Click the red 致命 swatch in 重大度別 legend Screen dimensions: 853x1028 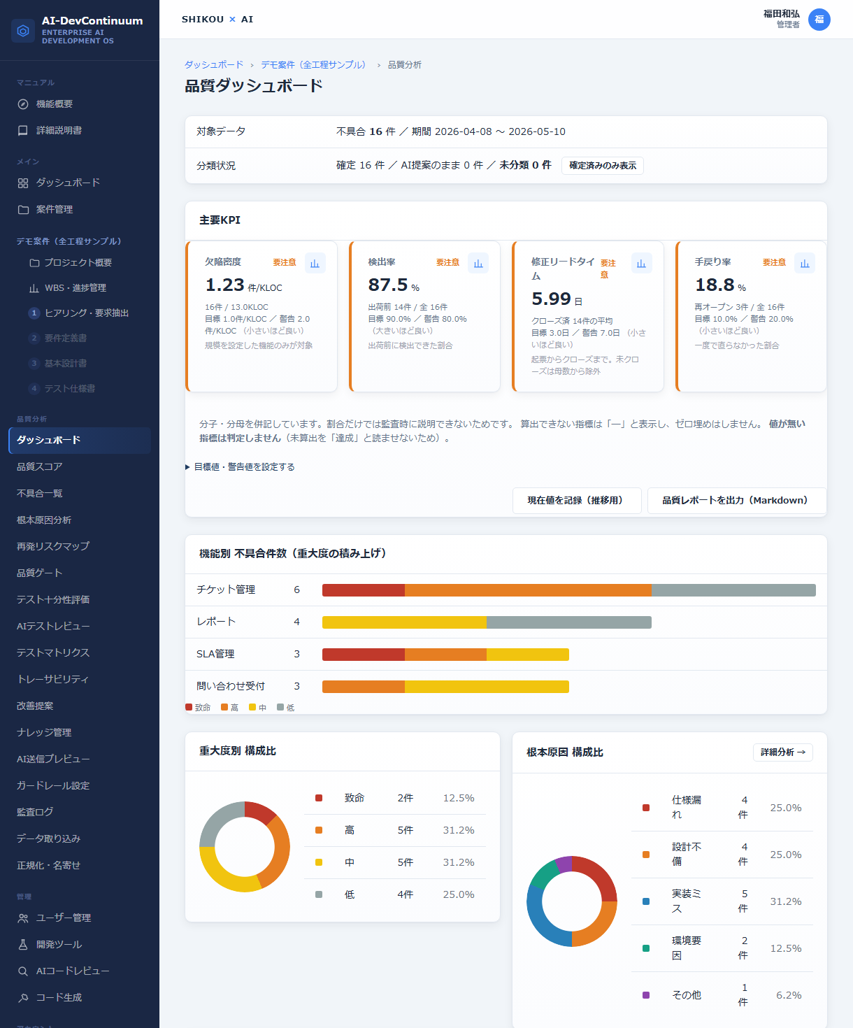click(319, 798)
